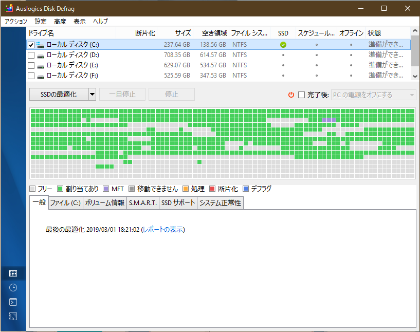Open the 設定 menu
This screenshot has width=420, height=332.
click(41, 22)
